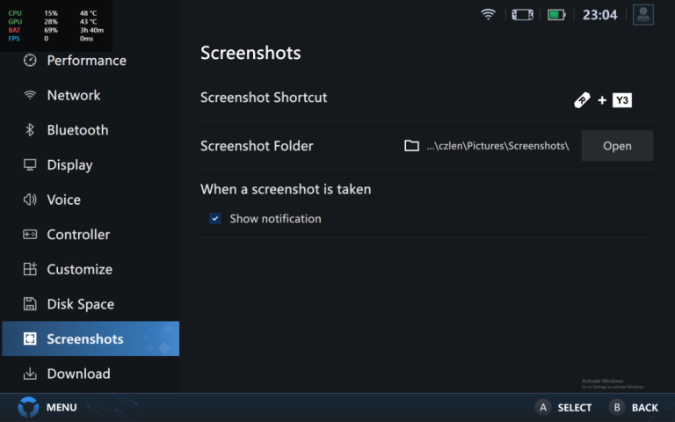Uncheck the Show notification checkbox
675x422 pixels.
click(x=215, y=219)
